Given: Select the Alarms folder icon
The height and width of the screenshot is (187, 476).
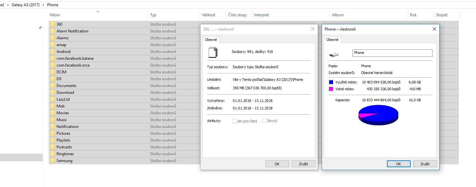Looking at the screenshot, I should [x=52, y=38].
